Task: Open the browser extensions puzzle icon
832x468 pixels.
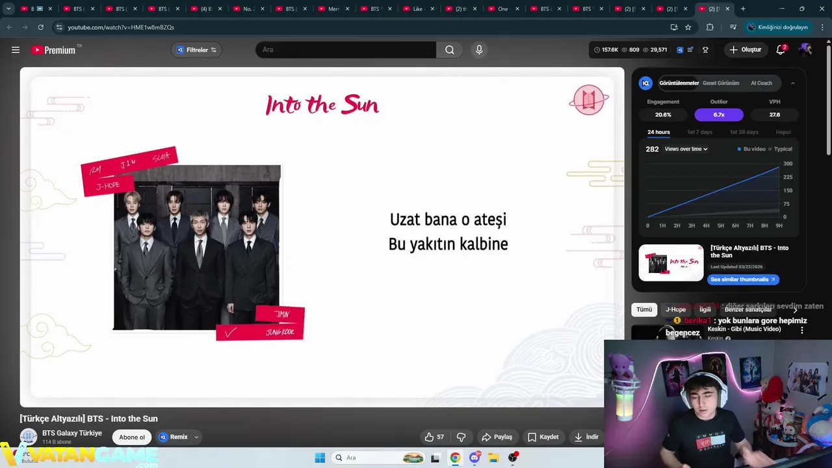Action: (x=710, y=27)
